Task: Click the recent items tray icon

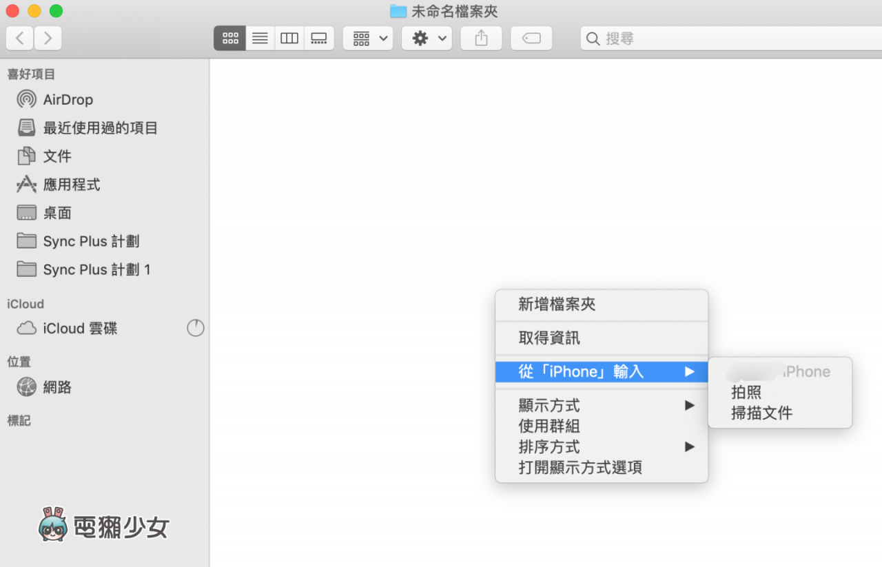Action: click(x=26, y=127)
